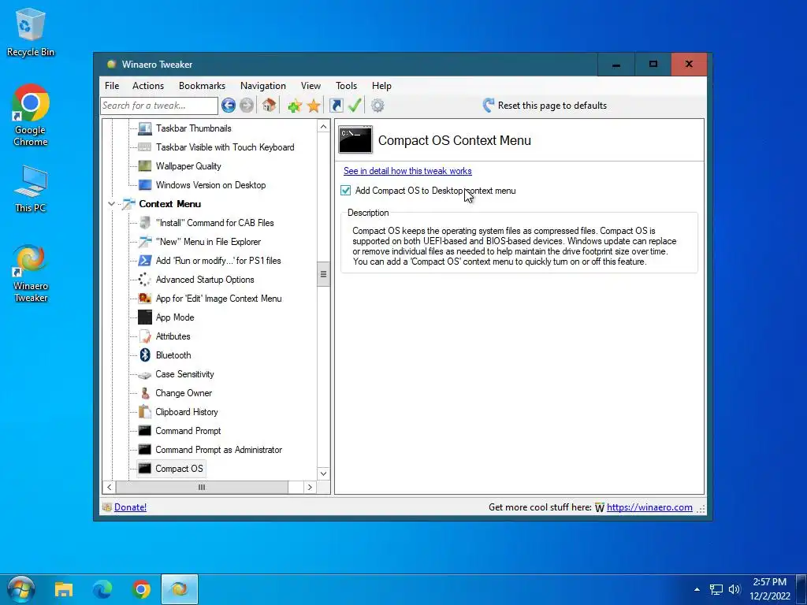Click the taskbar clock showing 2:57 PM

click(769, 589)
